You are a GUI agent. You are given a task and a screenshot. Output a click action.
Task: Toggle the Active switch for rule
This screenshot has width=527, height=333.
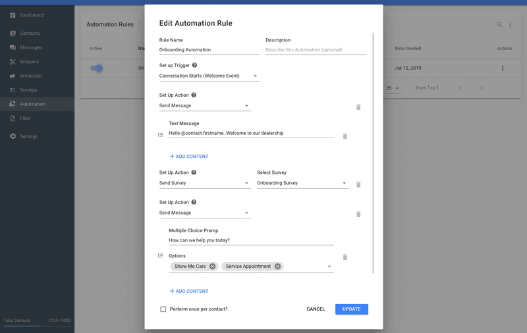tap(97, 68)
